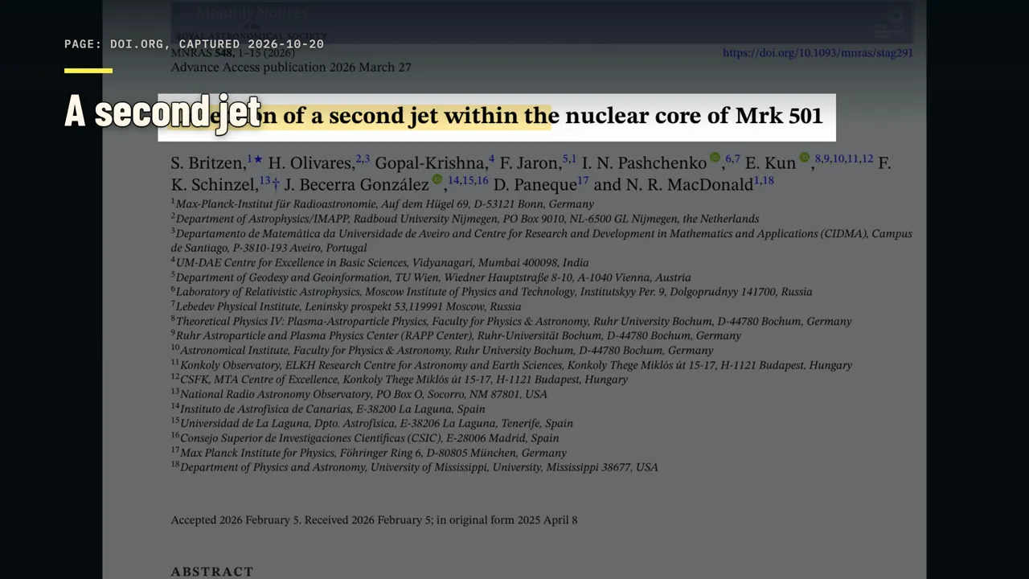Click the Theoretical Physics IV Ruhr University affiliation

point(510,321)
